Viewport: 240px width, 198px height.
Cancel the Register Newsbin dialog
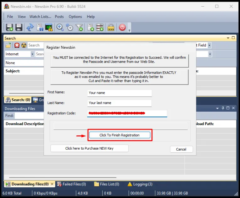181,149
